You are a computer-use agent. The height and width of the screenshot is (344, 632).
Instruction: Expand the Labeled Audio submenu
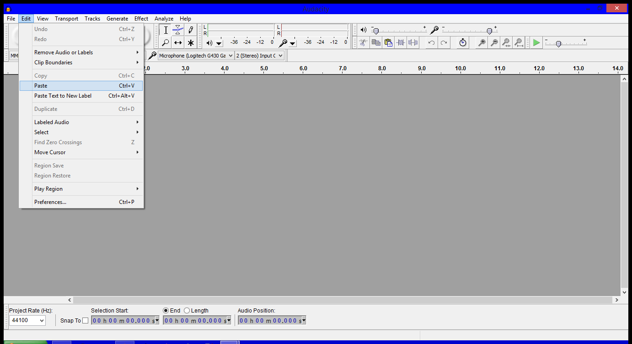click(x=81, y=122)
